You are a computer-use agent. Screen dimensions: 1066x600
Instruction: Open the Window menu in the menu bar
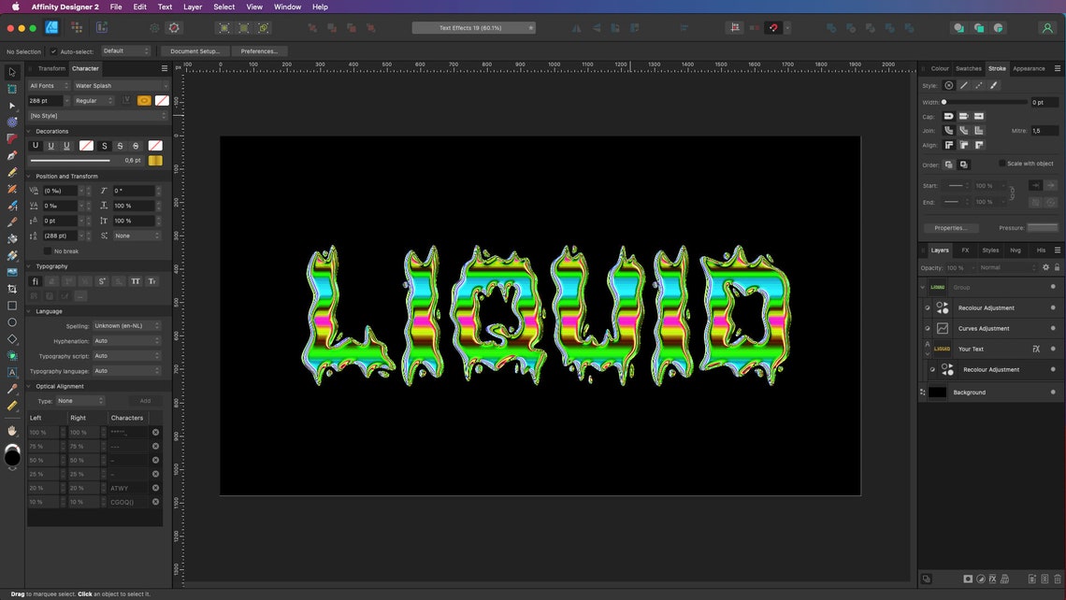click(286, 7)
